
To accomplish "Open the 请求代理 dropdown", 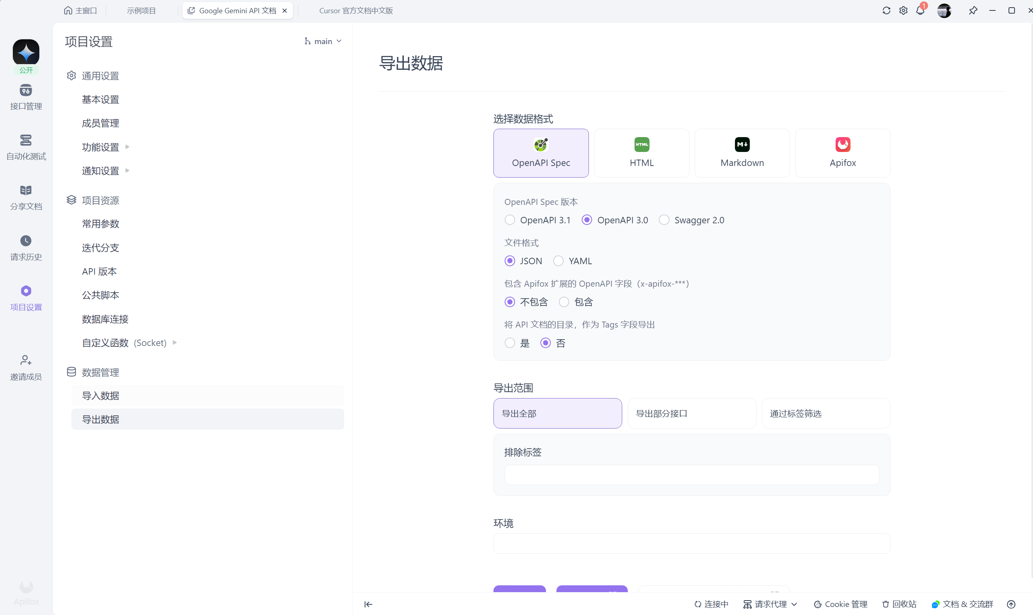I will click(x=770, y=604).
